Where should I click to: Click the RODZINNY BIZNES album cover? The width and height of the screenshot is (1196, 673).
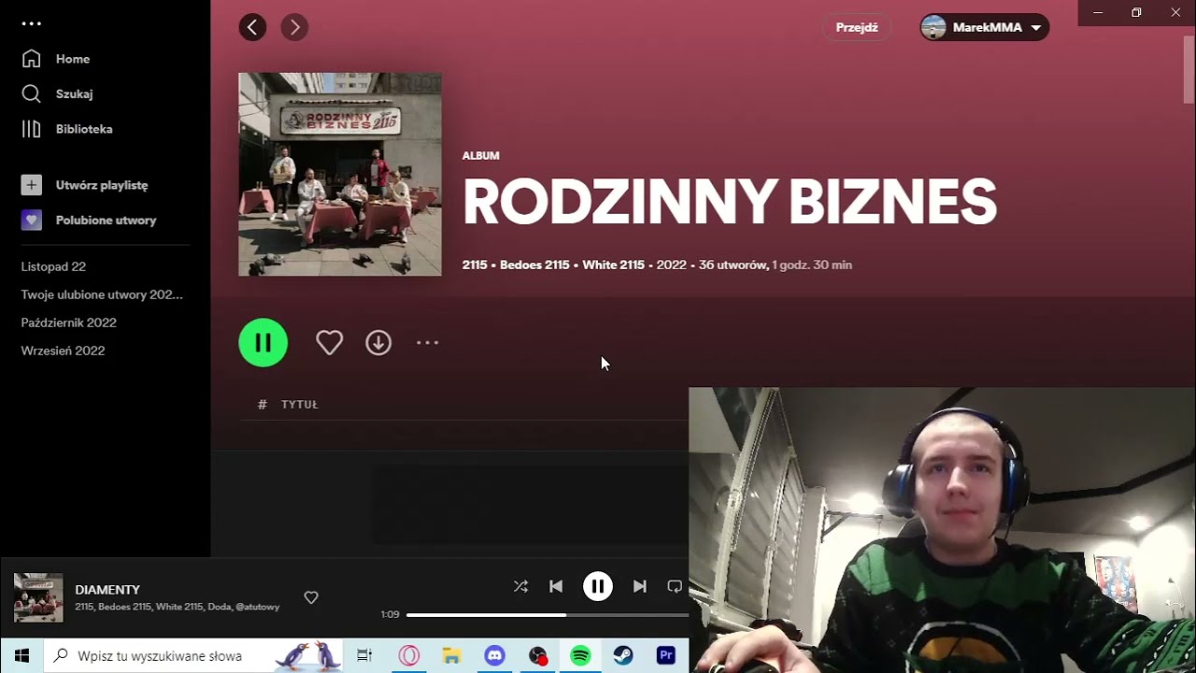pos(340,174)
